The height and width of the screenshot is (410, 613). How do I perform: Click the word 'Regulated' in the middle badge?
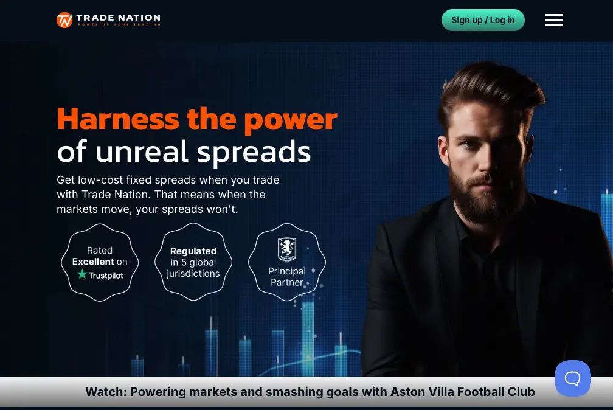[x=193, y=251]
